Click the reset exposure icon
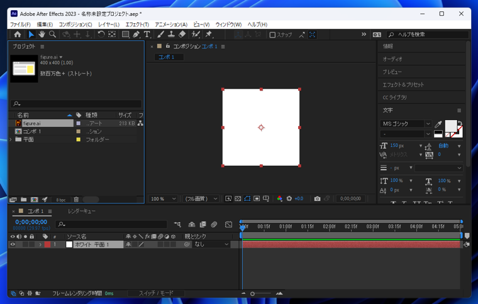This screenshot has height=304, width=478. click(x=289, y=198)
